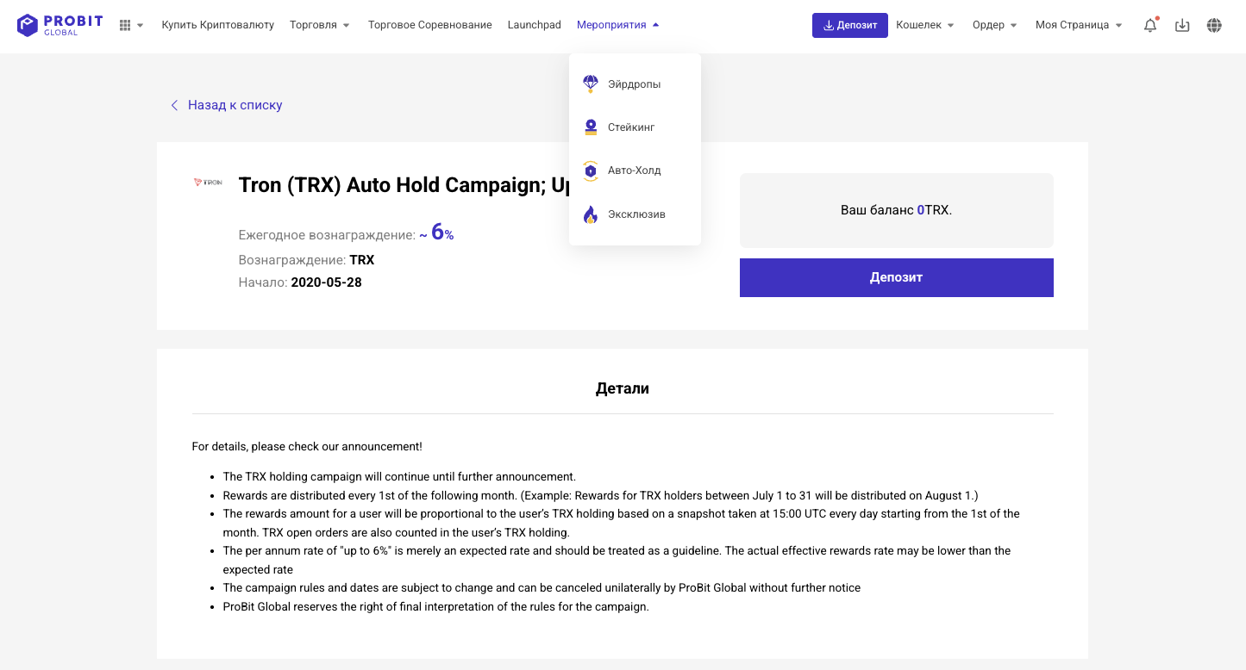Viewport: 1246px width, 670px height.
Task: Open Купить Криптовалюту page
Action: pyautogui.click(x=218, y=25)
